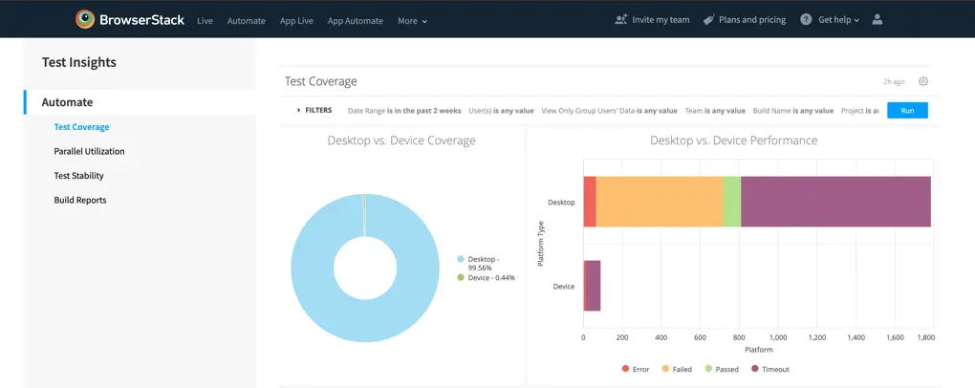
Task: Toggle the Failed series in chart legend
Action: tap(666, 369)
